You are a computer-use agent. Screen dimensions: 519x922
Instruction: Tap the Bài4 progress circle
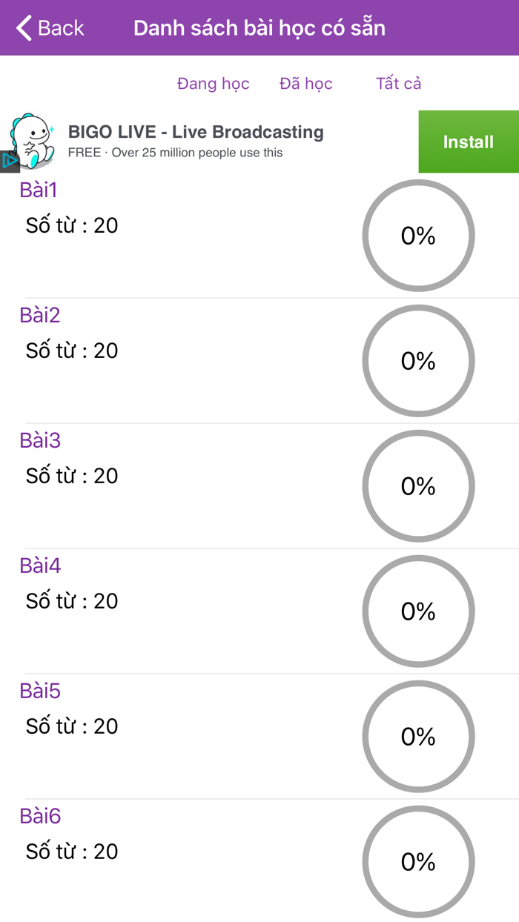coord(418,611)
